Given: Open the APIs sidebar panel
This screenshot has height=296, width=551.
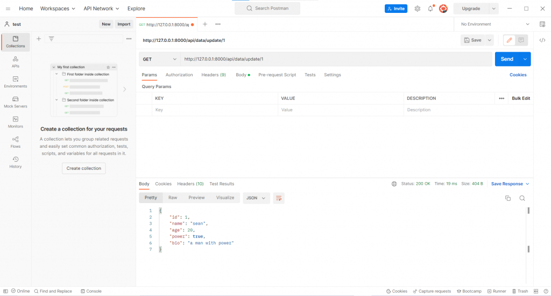Looking at the screenshot, I should [16, 62].
